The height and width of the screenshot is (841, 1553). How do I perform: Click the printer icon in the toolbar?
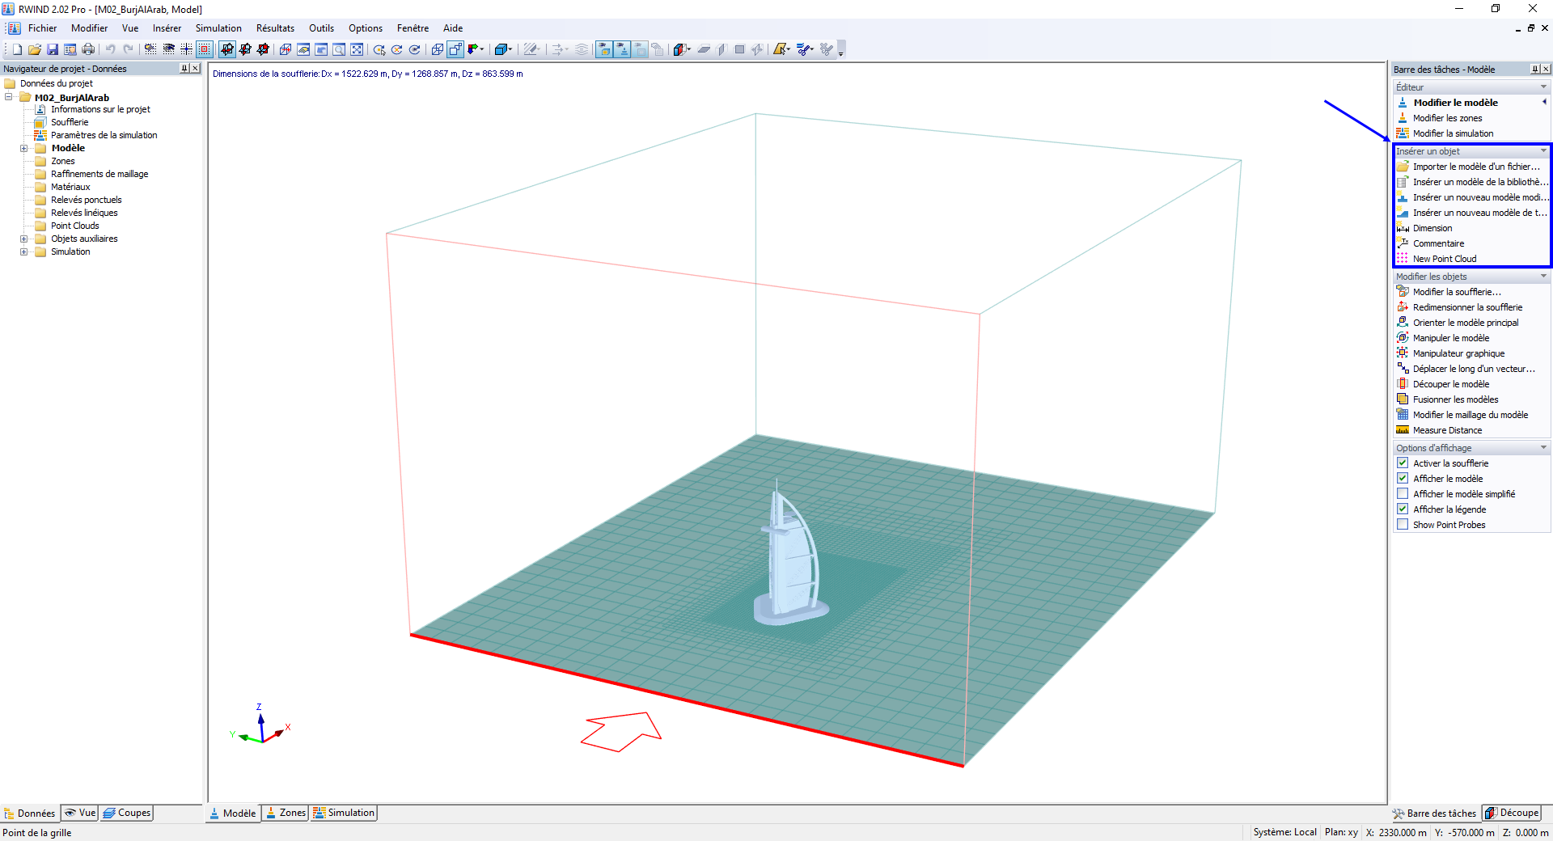click(x=88, y=49)
